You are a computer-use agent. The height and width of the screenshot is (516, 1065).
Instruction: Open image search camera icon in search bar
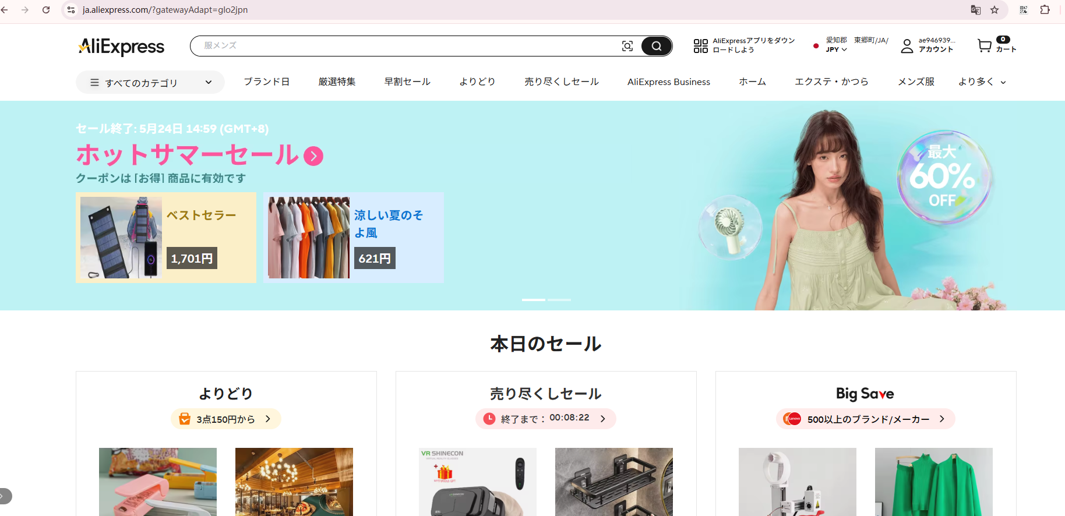(627, 46)
